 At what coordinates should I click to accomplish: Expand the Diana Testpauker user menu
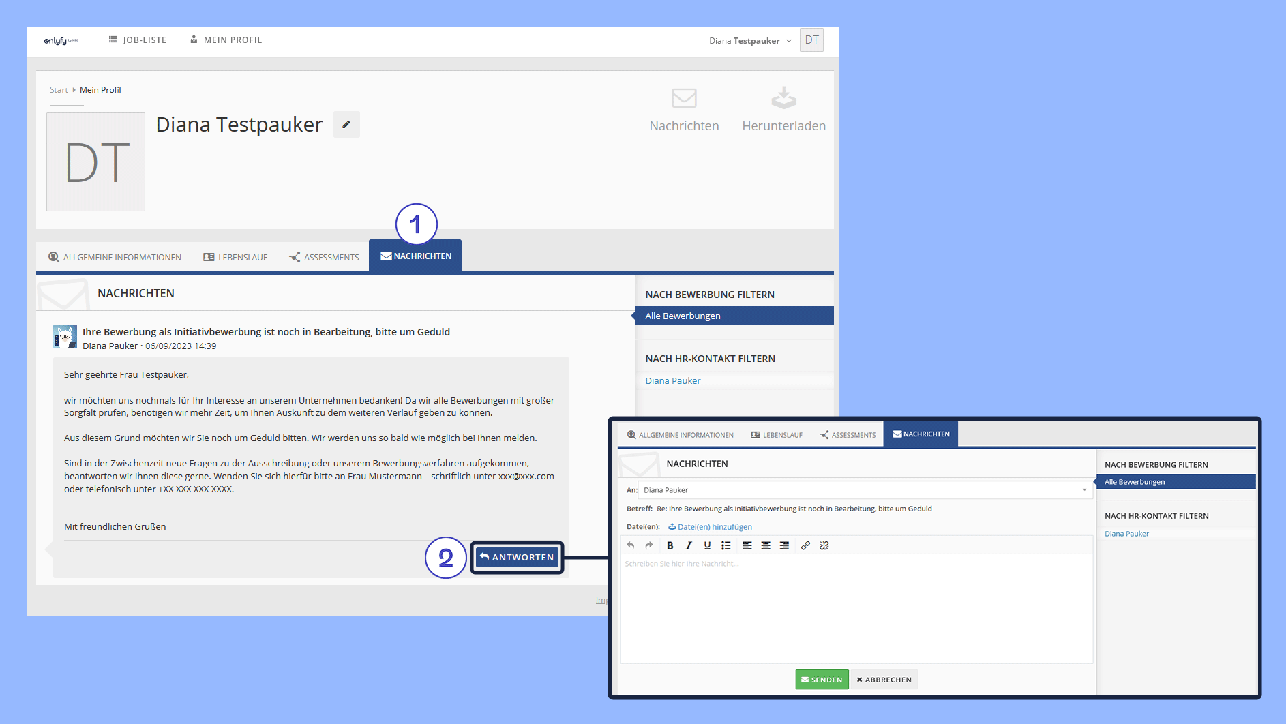750,41
